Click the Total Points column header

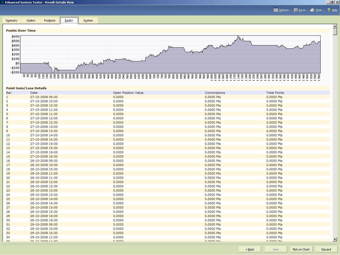click(275, 93)
